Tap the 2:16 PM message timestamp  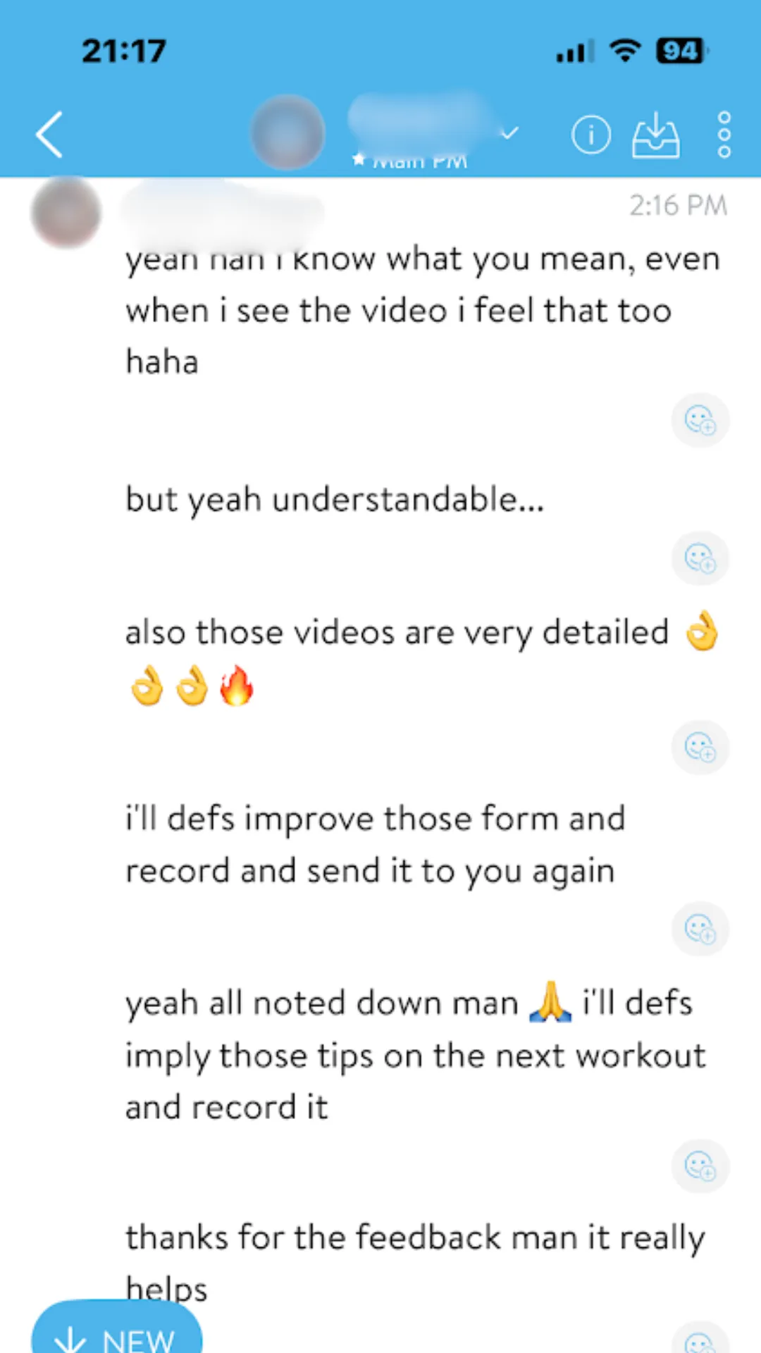pos(678,205)
